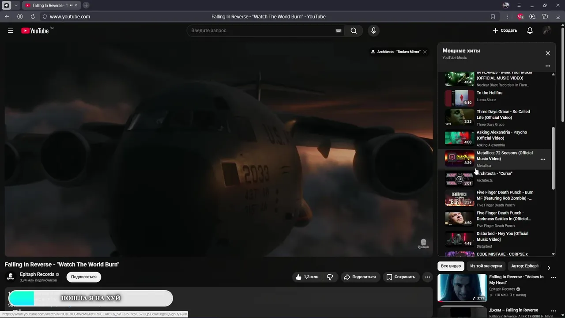Open the playlist three-dot options menu
565x318 pixels.
click(x=548, y=66)
